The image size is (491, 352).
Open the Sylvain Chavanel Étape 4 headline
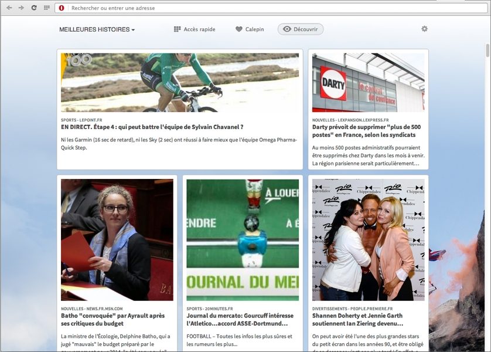[x=152, y=127]
